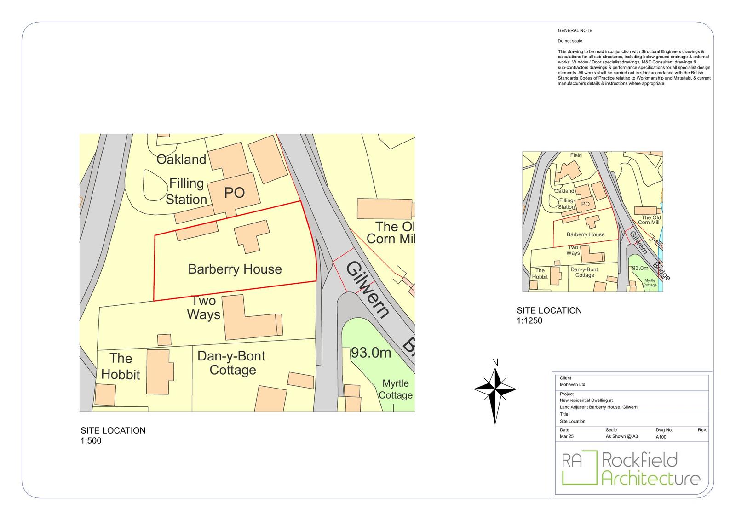
Task: Select the Mar 25 date value
Action: tap(566, 437)
